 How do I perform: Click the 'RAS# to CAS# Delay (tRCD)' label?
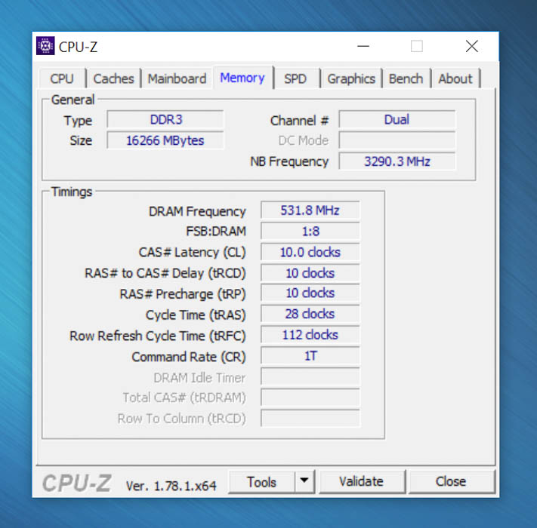click(x=165, y=273)
